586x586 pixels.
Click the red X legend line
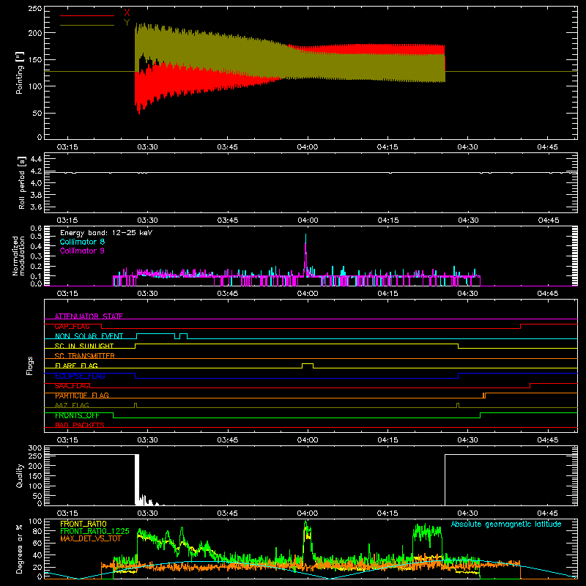(87, 15)
